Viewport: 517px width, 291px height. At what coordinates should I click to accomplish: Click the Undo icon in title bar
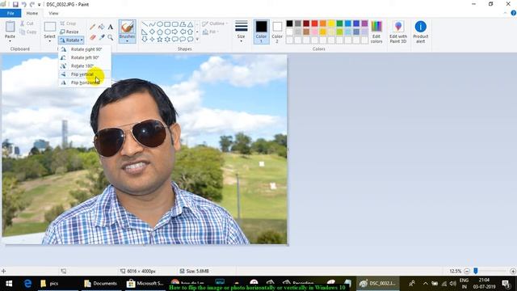click(x=23, y=4)
